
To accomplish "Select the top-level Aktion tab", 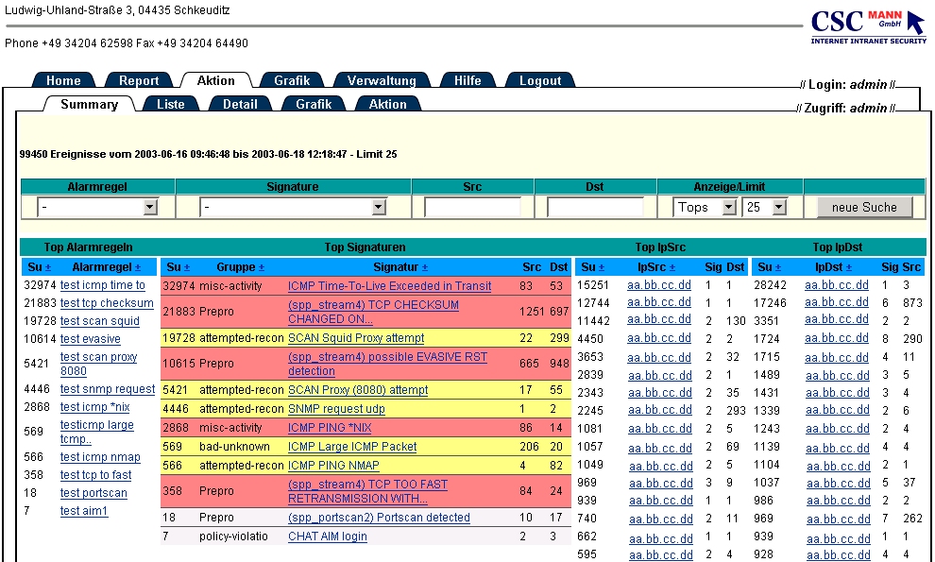I will [x=216, y=80].
